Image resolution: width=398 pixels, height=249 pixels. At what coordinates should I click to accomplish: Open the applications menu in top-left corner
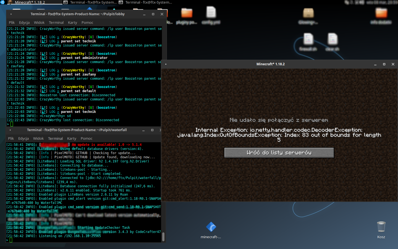tap(2, 2)
